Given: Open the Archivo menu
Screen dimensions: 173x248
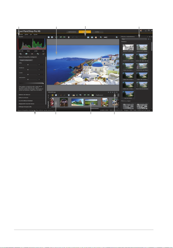Looking at the screenshot, I should [21, 35].
